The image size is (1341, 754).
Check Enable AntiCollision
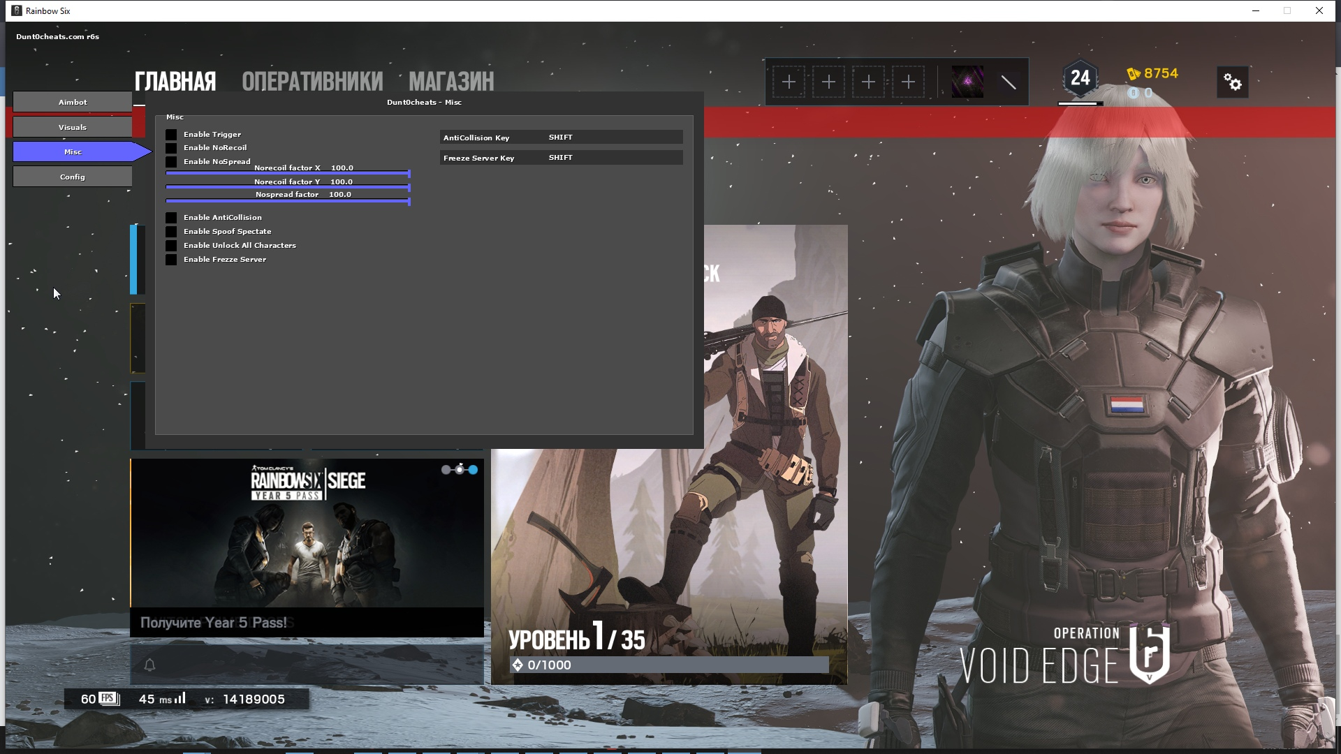[171, 218]
